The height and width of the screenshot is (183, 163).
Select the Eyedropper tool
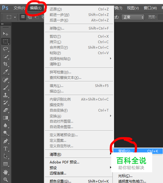6,71
